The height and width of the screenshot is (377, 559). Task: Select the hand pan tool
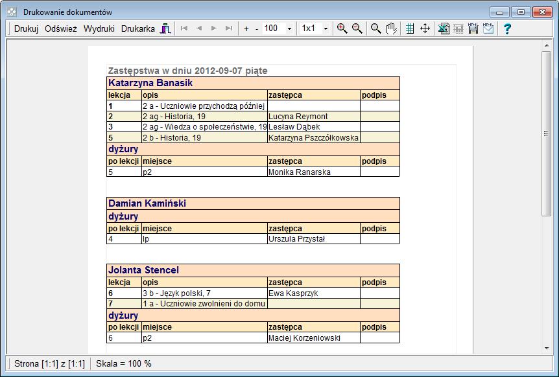[x=391, y=29]
